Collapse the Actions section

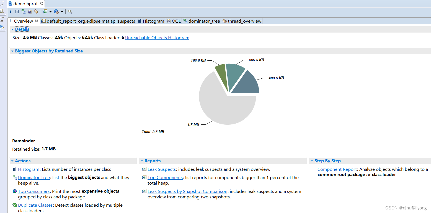(x=12, y=161)
